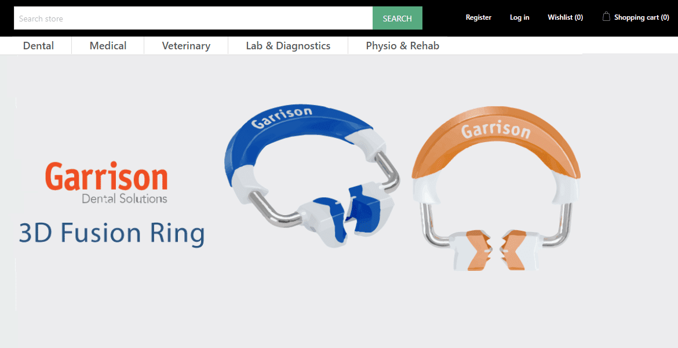This screenshot has height=348, width=678.
Task: Choose the Physio & Rehab category
Action: pyautogui.click(x=402, y=46)
